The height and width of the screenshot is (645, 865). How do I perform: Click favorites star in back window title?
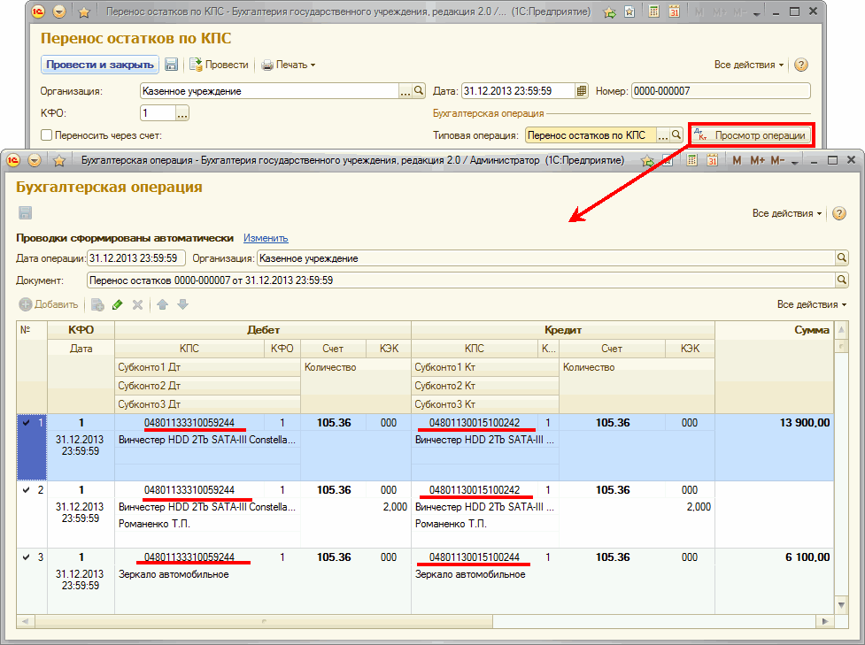(x=84, y=12)
